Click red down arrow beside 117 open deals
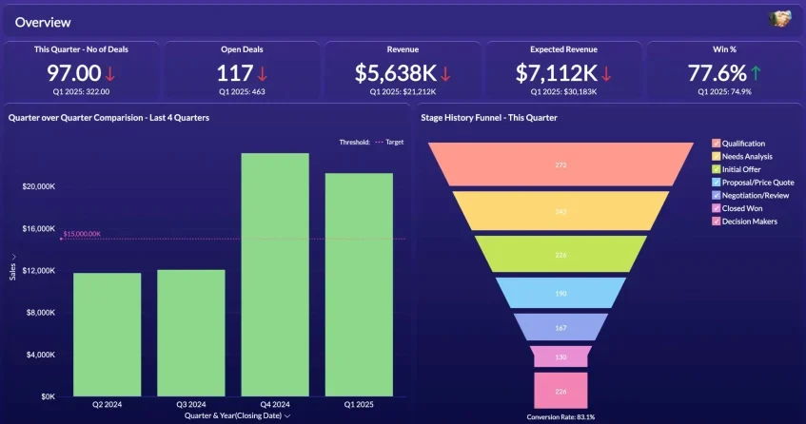The width and height of the screenshot is (806, 424). pyautogui.click(x=262, y=74)
